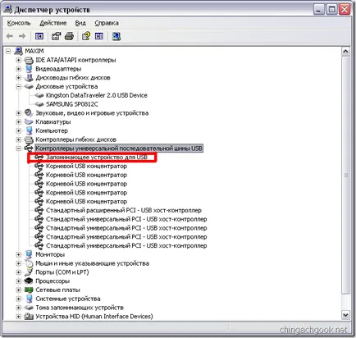356x338 pixels.
Task: Select SAMSUNG SP0812C disk entry
Action: [x=72, y=104]
